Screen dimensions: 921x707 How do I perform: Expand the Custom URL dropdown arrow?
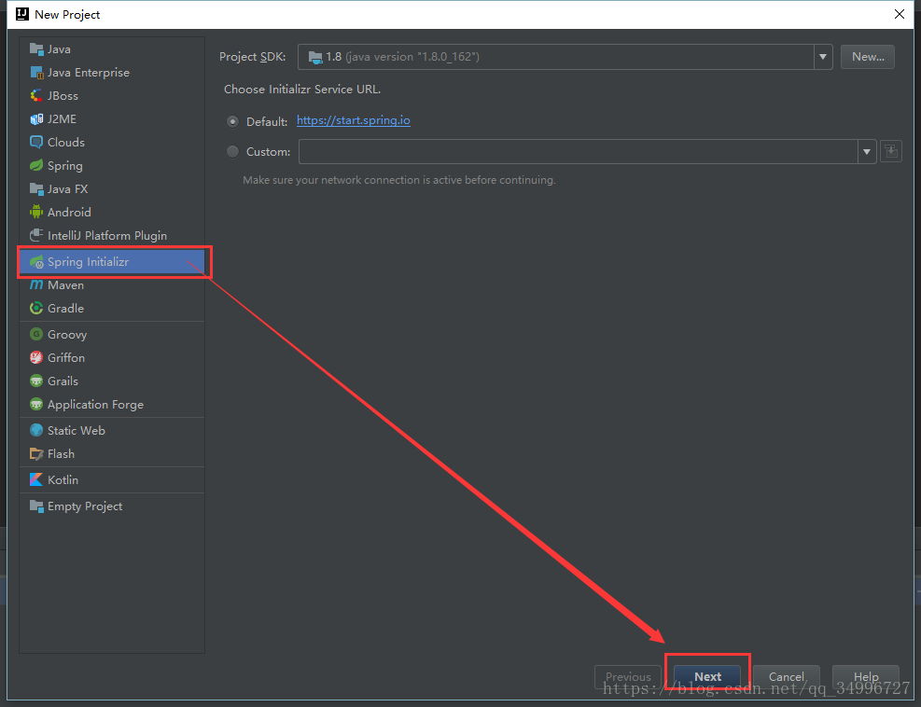click(x=867, y=151)
